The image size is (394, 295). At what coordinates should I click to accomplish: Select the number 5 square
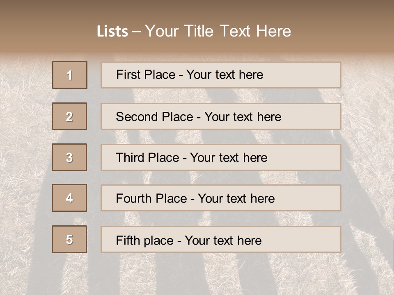point(69,239)
